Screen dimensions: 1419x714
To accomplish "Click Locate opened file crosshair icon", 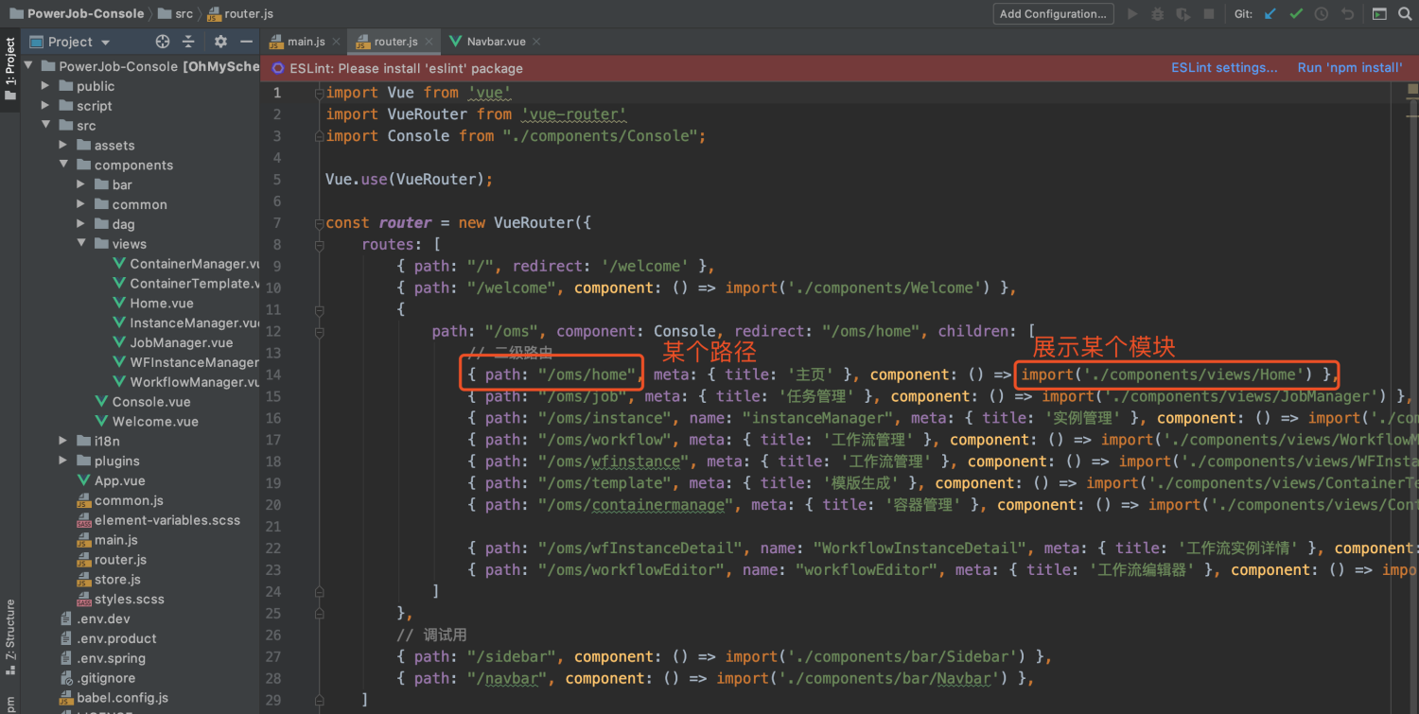I will (163, 42).
